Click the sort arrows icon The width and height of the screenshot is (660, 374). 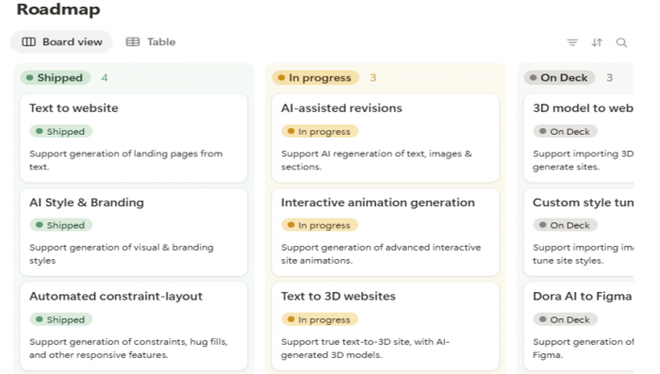(x=597, y=42)
